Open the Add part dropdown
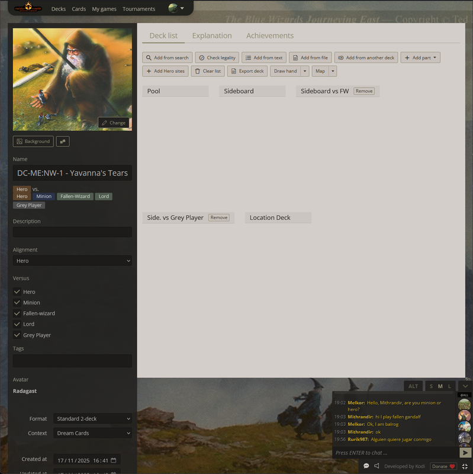The image size is (473, 474). pos(420,57)
